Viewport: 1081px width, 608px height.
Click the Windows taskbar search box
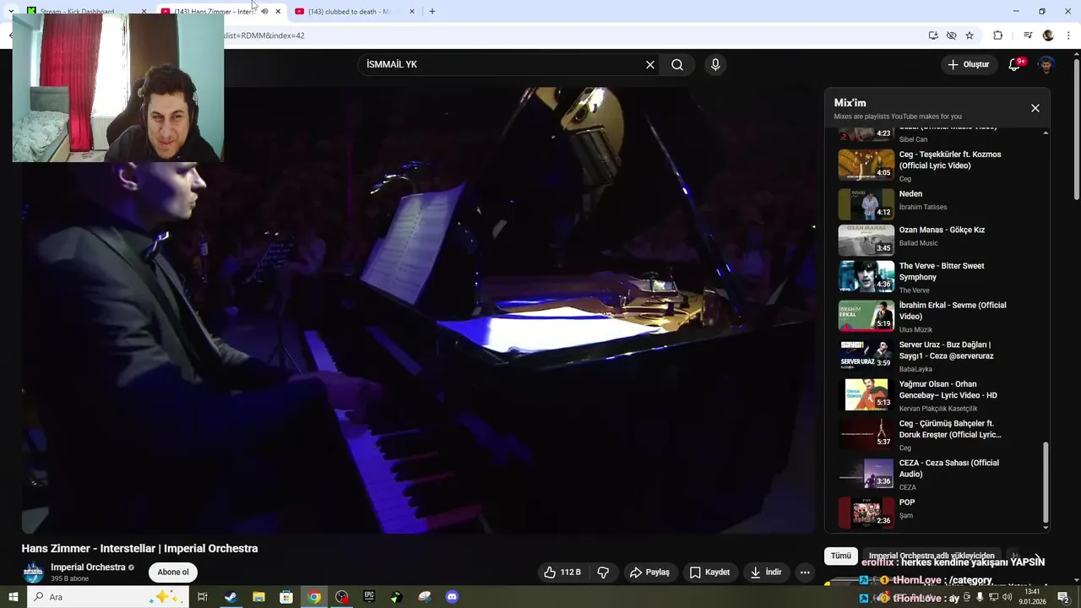[108, 597]
